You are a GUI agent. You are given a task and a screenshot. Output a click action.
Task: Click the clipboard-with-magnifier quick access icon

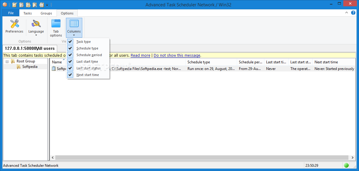tap(42, 4)
